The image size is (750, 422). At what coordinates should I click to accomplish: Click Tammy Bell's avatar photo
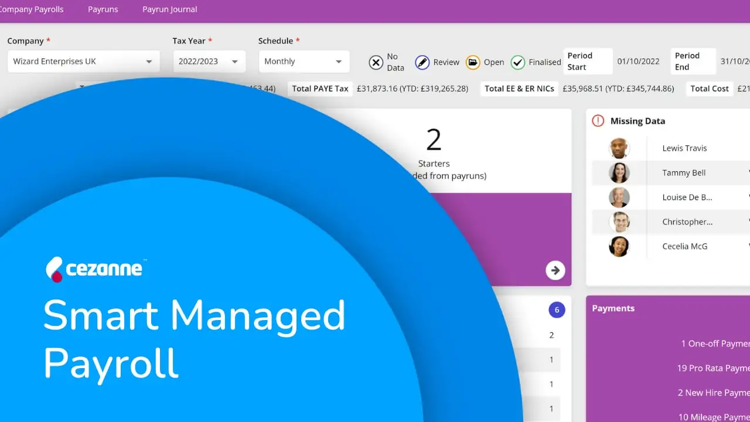coord(619,173)
